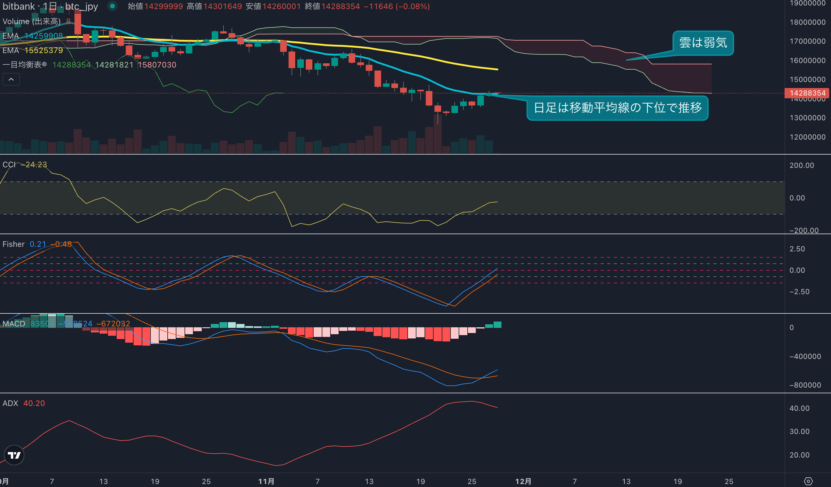Click the CCI indicator label
This screenshot has height=487, width=831.
pyautogui.click(x=9, y=165)
